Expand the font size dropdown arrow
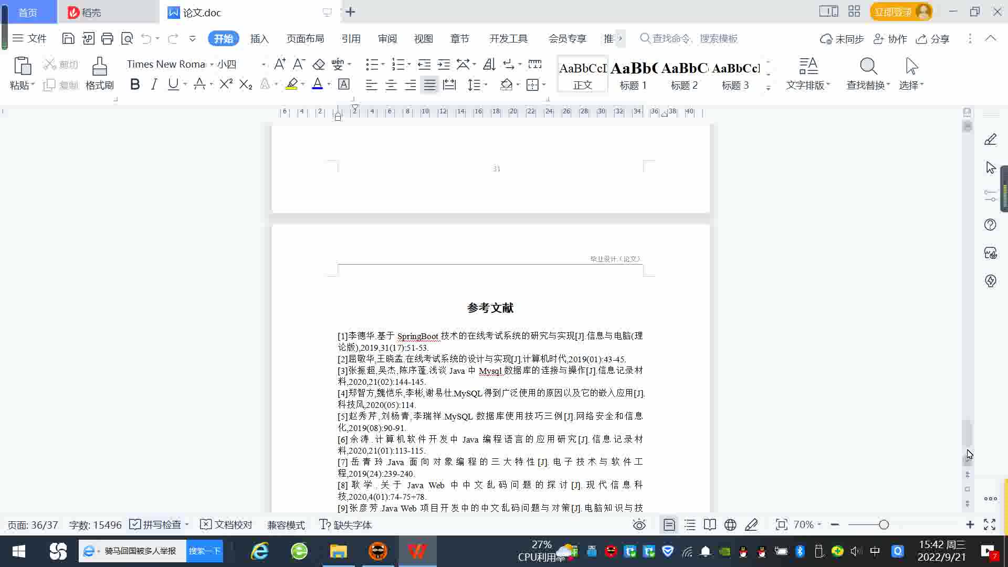The image size is (1008, 567). point(264,65)
